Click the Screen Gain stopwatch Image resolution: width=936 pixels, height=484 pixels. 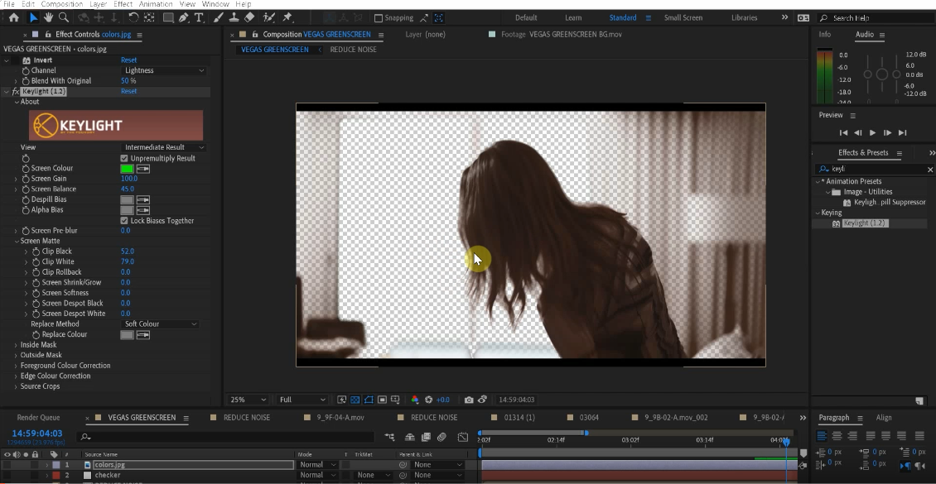[x=26, y=179]
